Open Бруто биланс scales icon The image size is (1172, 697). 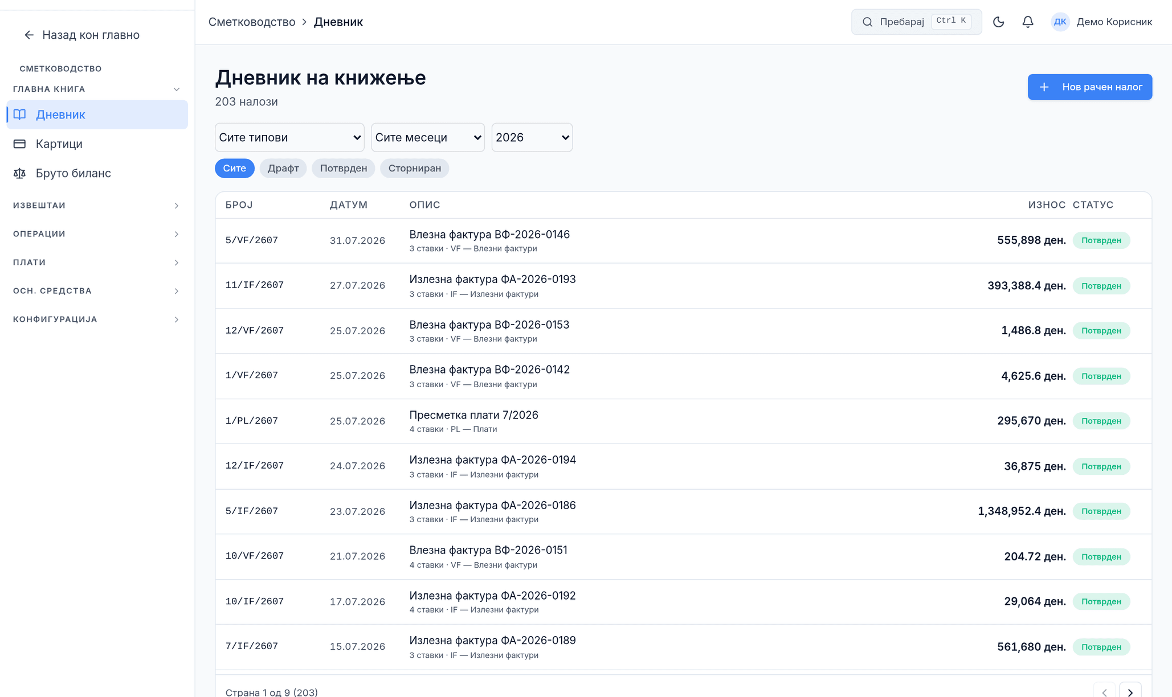pos(20,173)
